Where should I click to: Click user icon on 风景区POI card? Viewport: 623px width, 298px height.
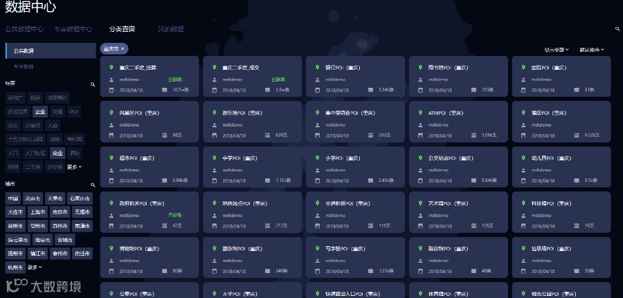[x=111, y=124]
